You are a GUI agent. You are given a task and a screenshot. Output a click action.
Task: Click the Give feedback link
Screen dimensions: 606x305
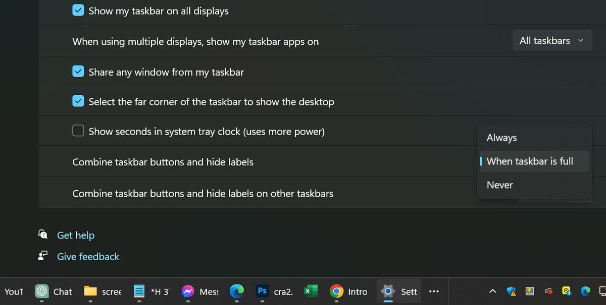[x=87, y=256]
